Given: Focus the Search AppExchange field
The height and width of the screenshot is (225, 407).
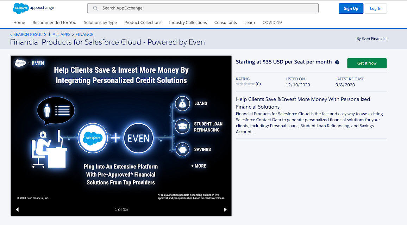Looking at the screenshot, I should [203, 8].
